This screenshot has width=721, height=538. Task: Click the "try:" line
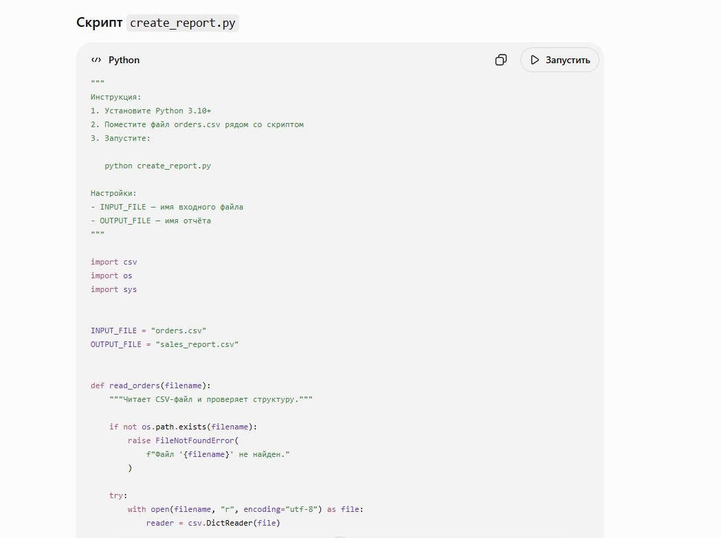click(x=118, y=495)
